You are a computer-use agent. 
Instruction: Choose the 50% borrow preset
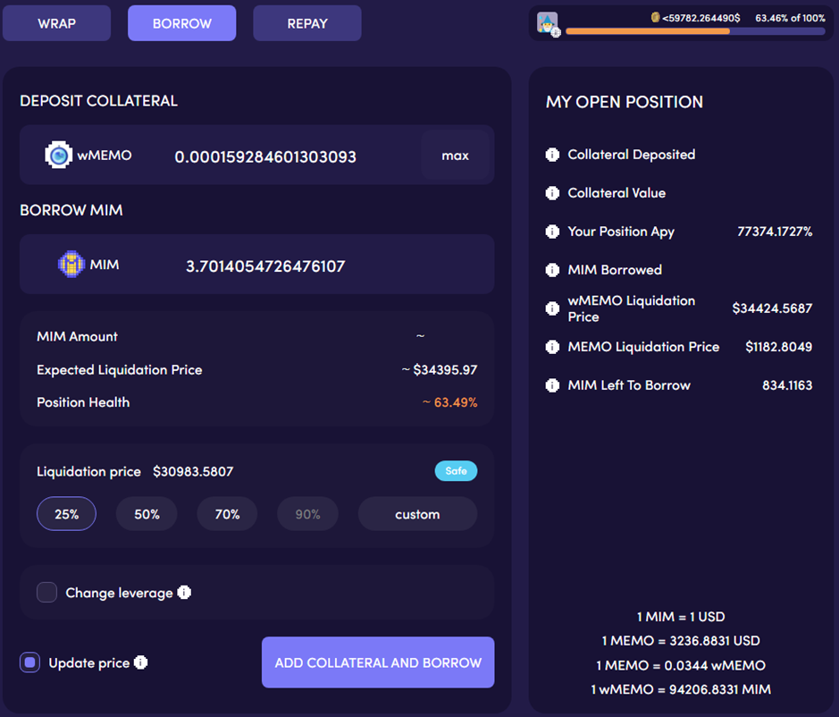[x=147, y=514]
